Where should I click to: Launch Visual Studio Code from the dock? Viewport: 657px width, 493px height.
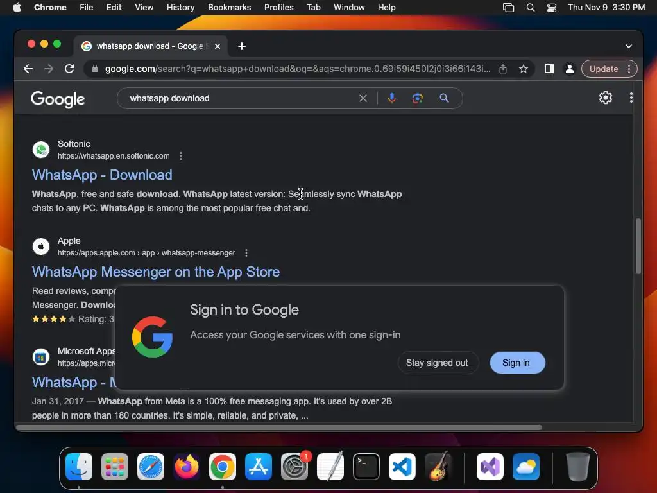[x=402, y=467]
